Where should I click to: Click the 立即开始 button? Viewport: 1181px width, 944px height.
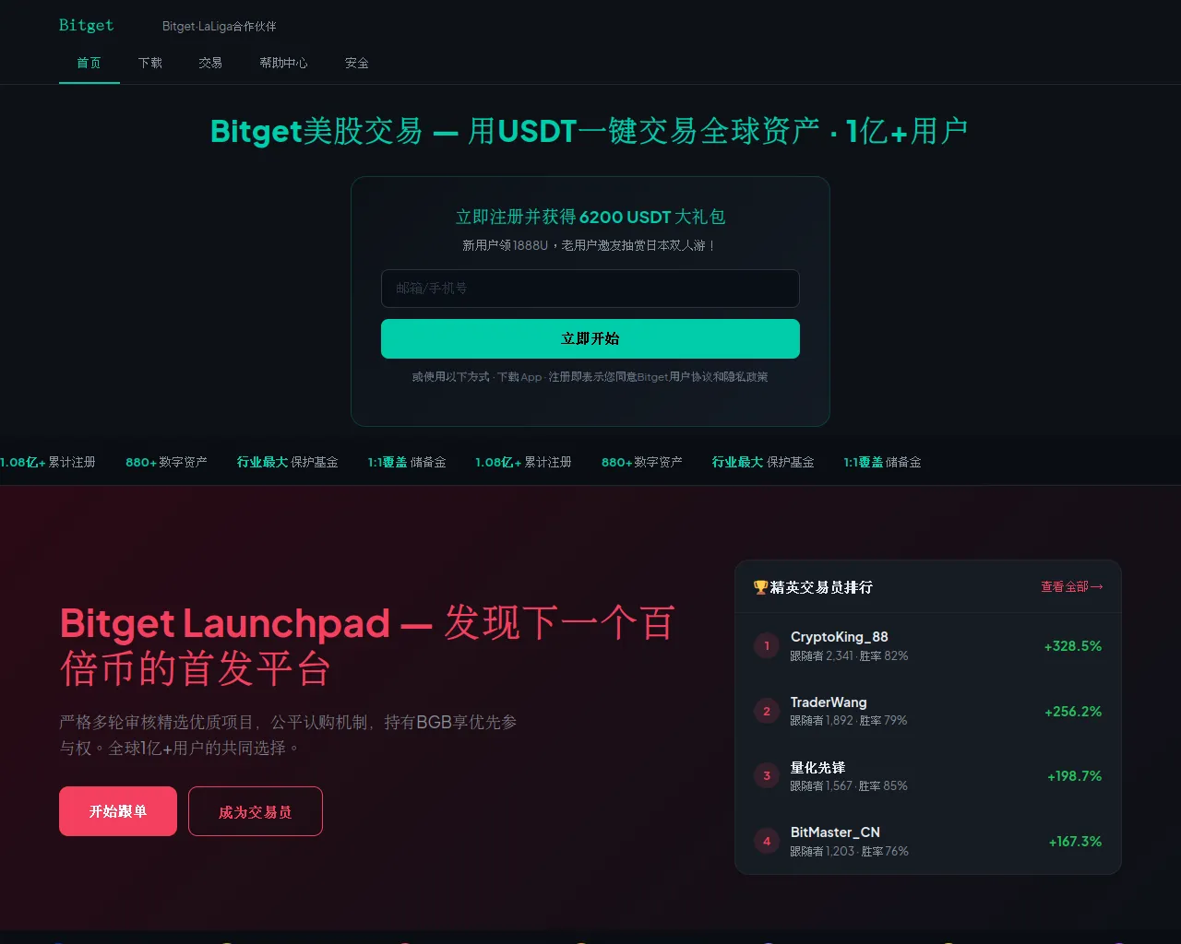(x=590, y=338)
